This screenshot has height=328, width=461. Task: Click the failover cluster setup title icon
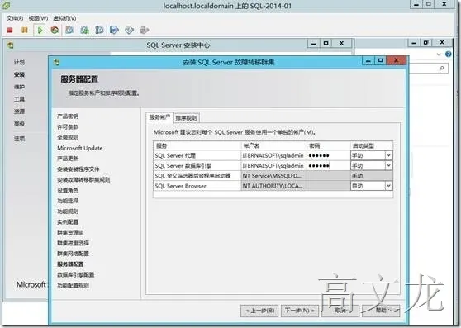[x=57, y=62]
